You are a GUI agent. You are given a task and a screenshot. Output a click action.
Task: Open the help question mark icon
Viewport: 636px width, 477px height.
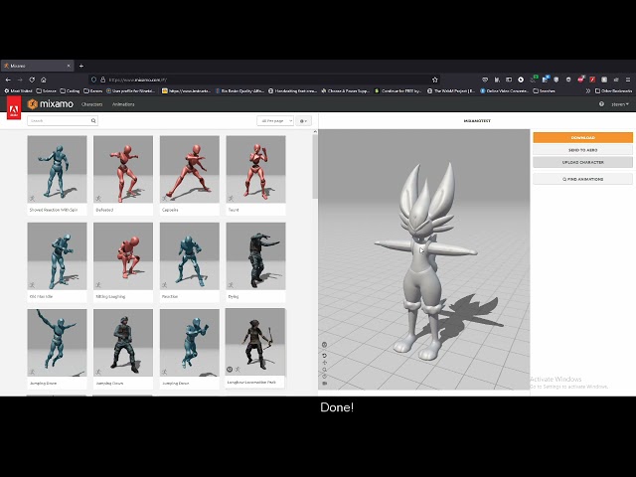[601, 104]
